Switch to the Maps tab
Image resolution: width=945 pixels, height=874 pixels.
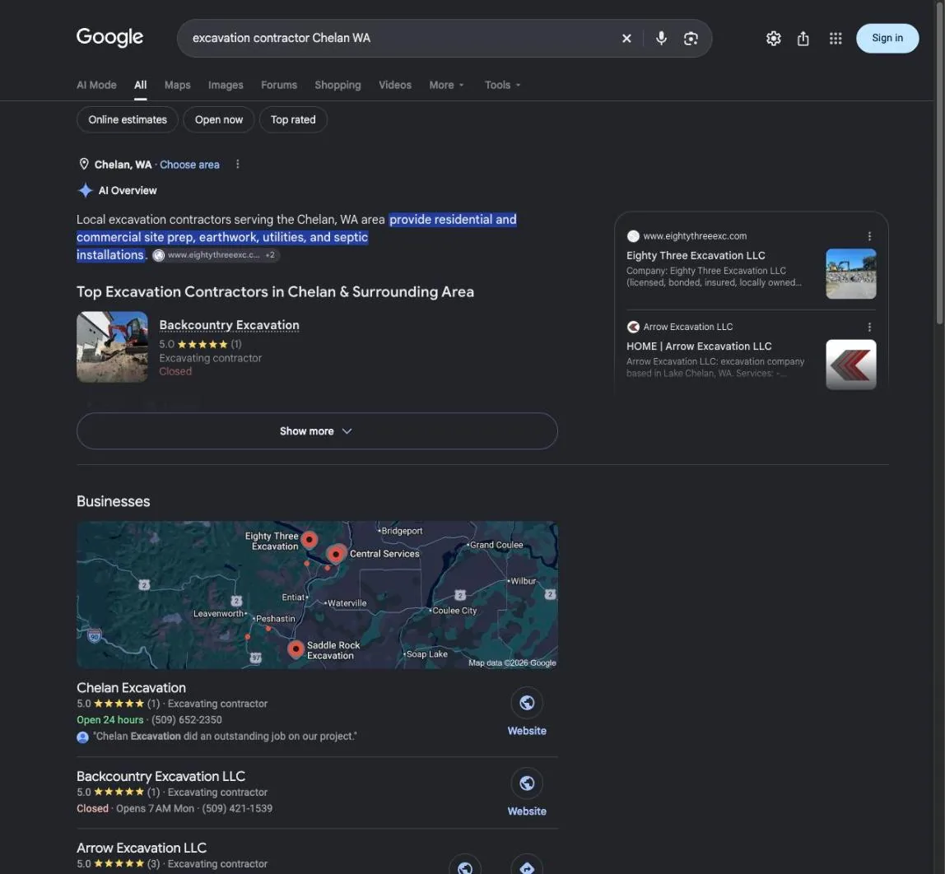point(177,85)
